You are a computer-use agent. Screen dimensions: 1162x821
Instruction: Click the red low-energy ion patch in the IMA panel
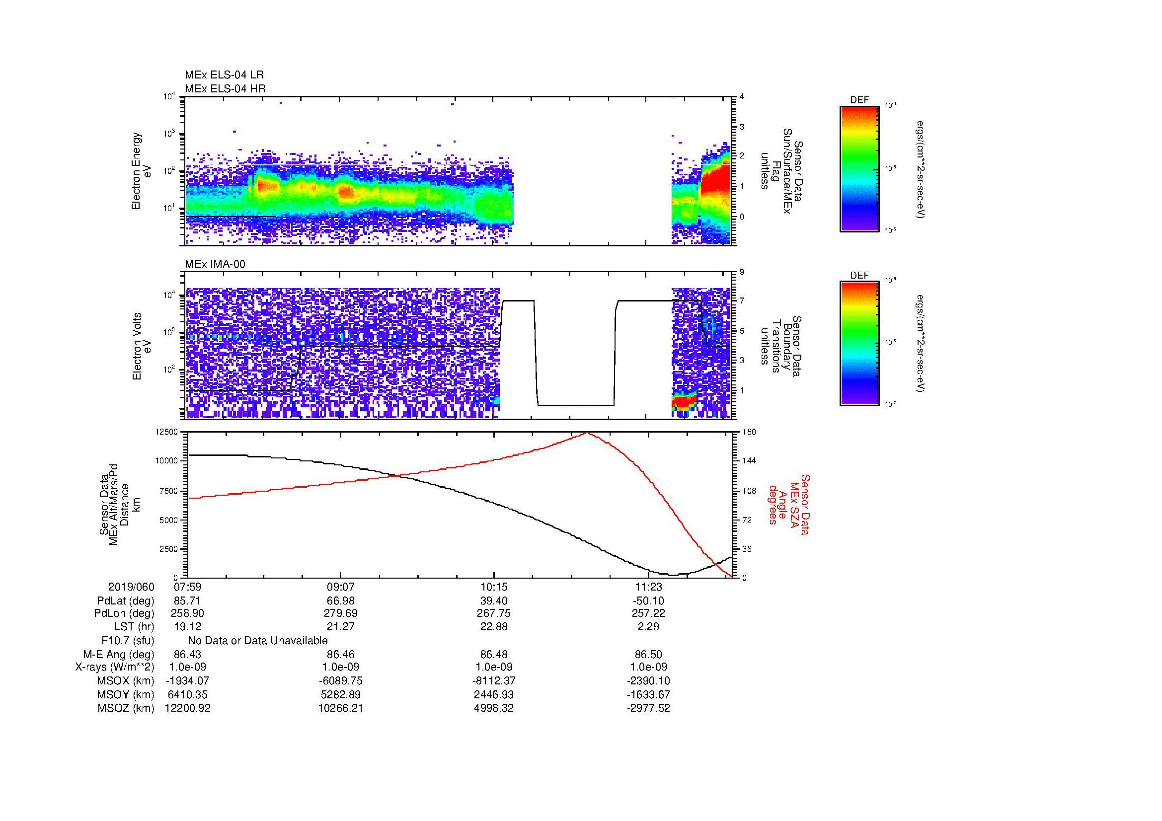tap(684, 403)
